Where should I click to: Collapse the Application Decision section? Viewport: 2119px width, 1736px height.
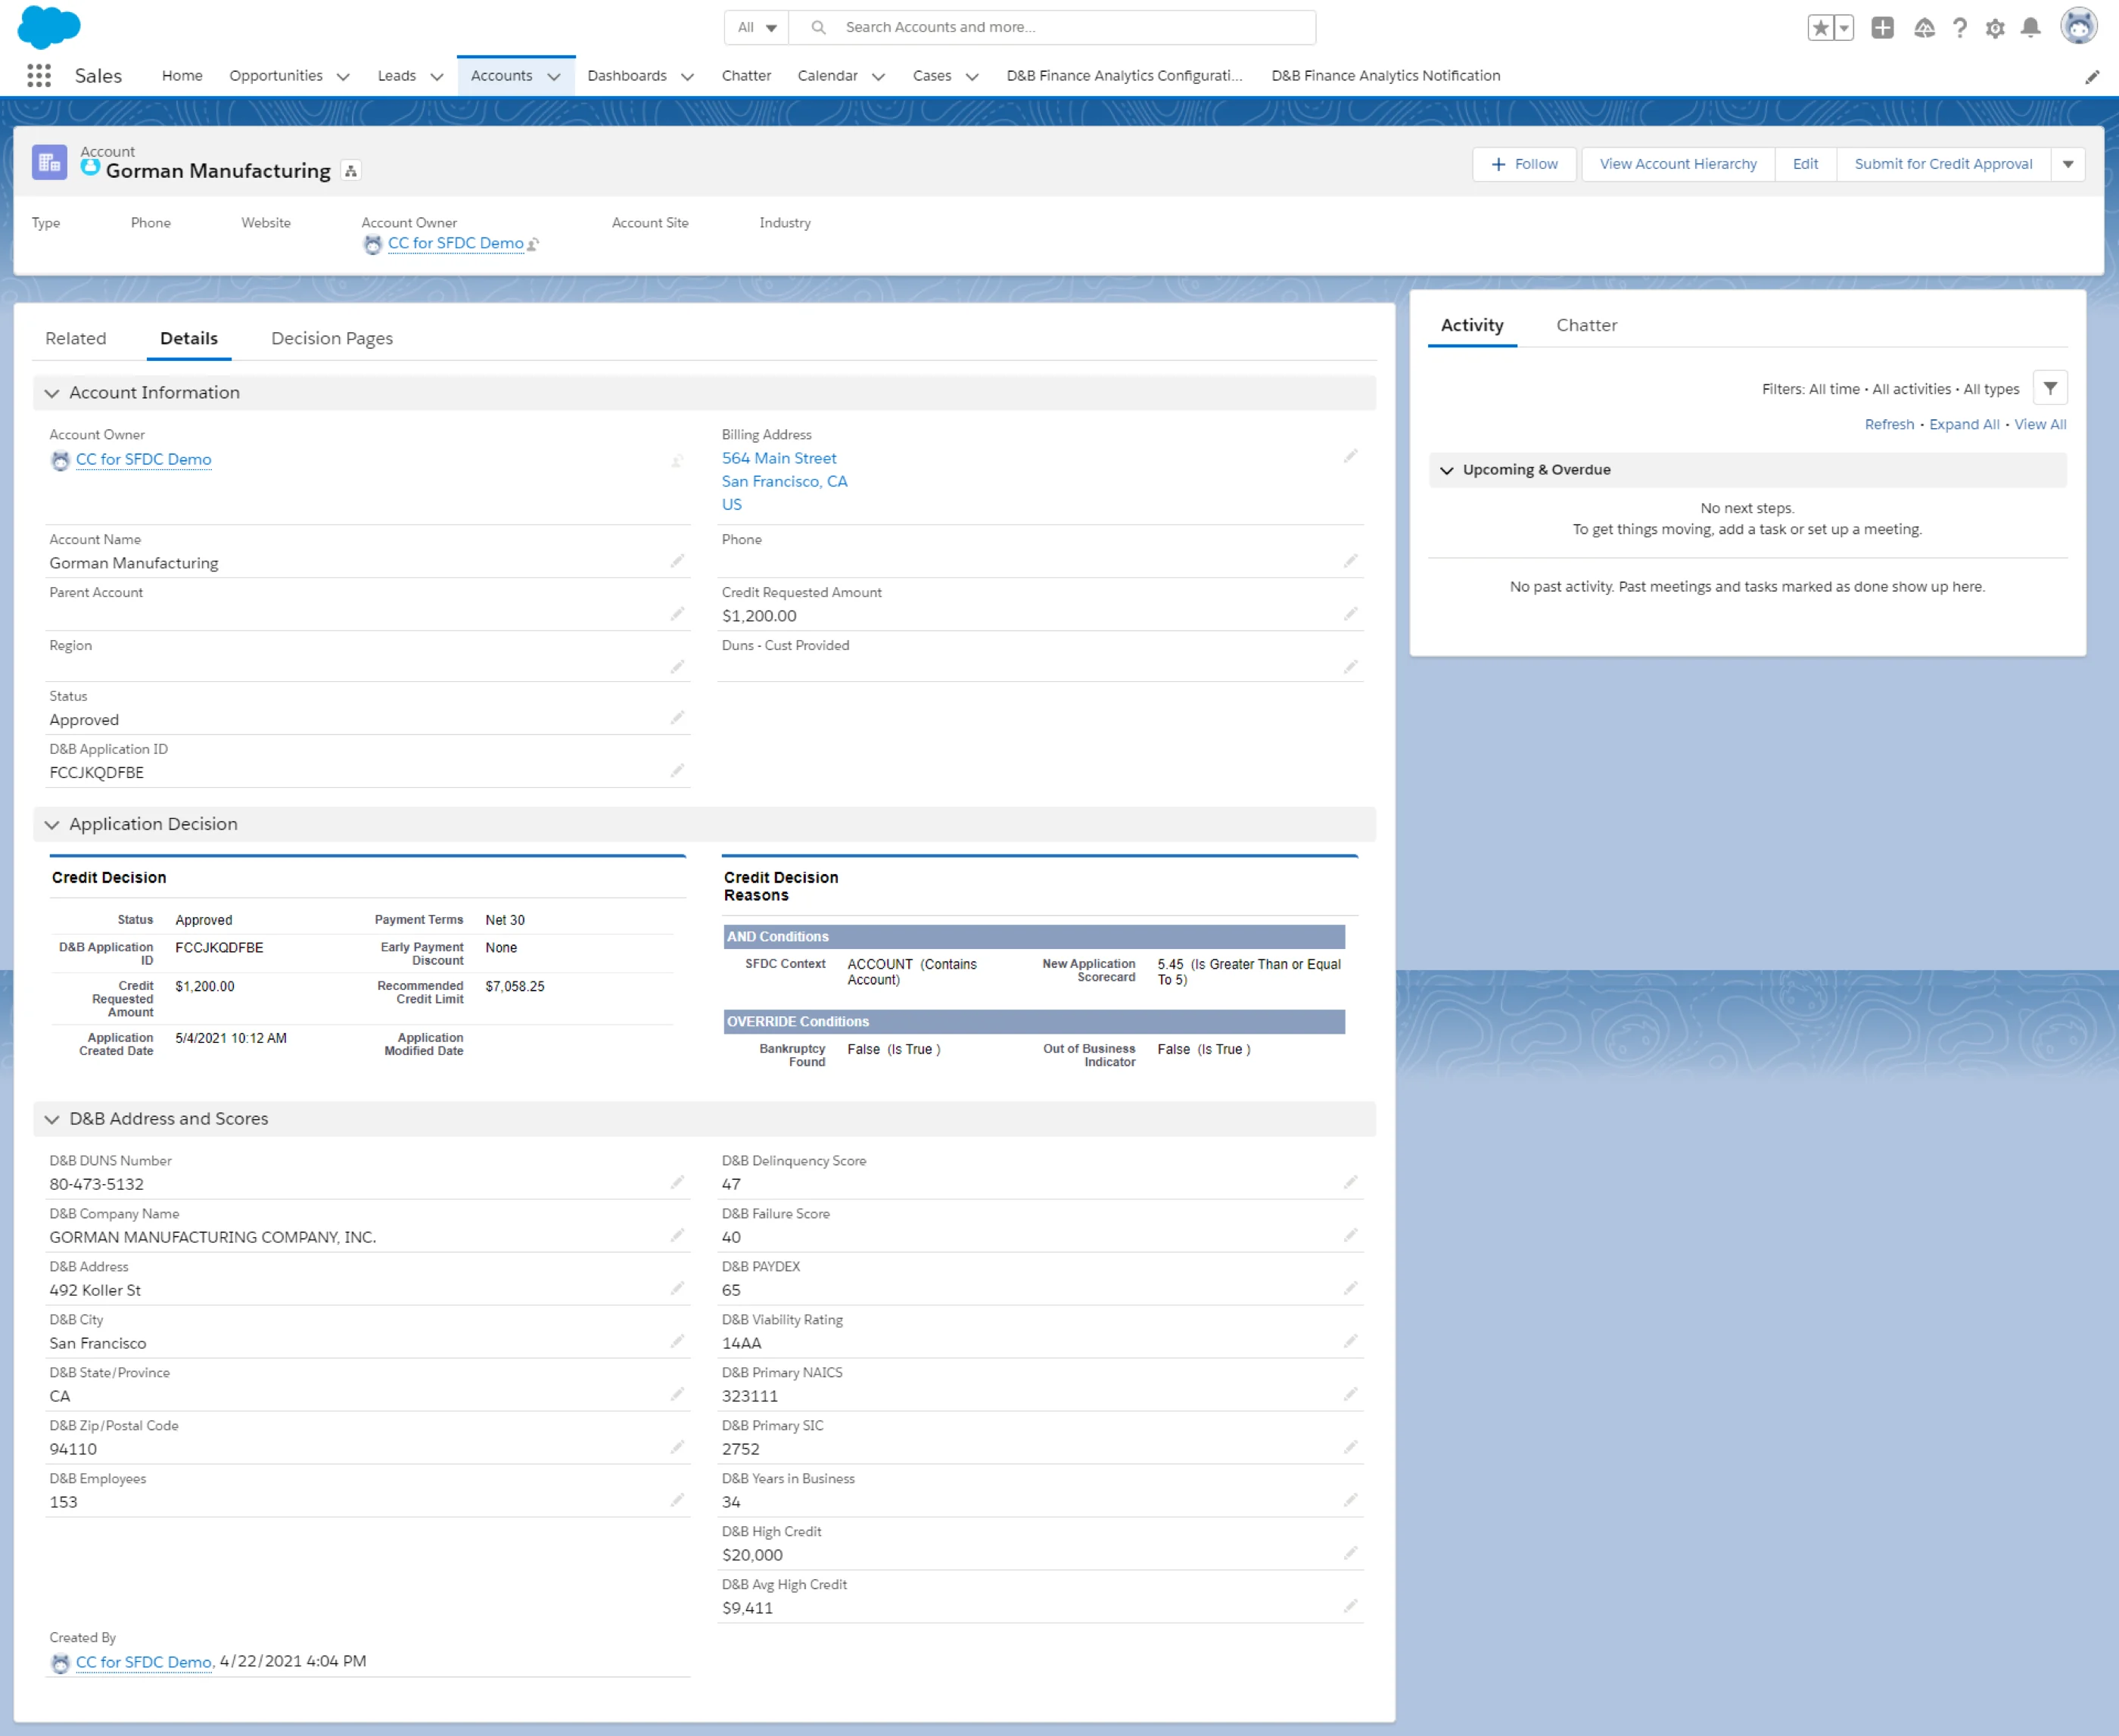tap(52, 825)
